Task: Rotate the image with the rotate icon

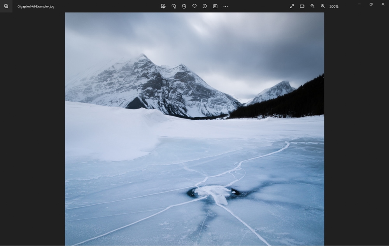Action: click(173, 6)
